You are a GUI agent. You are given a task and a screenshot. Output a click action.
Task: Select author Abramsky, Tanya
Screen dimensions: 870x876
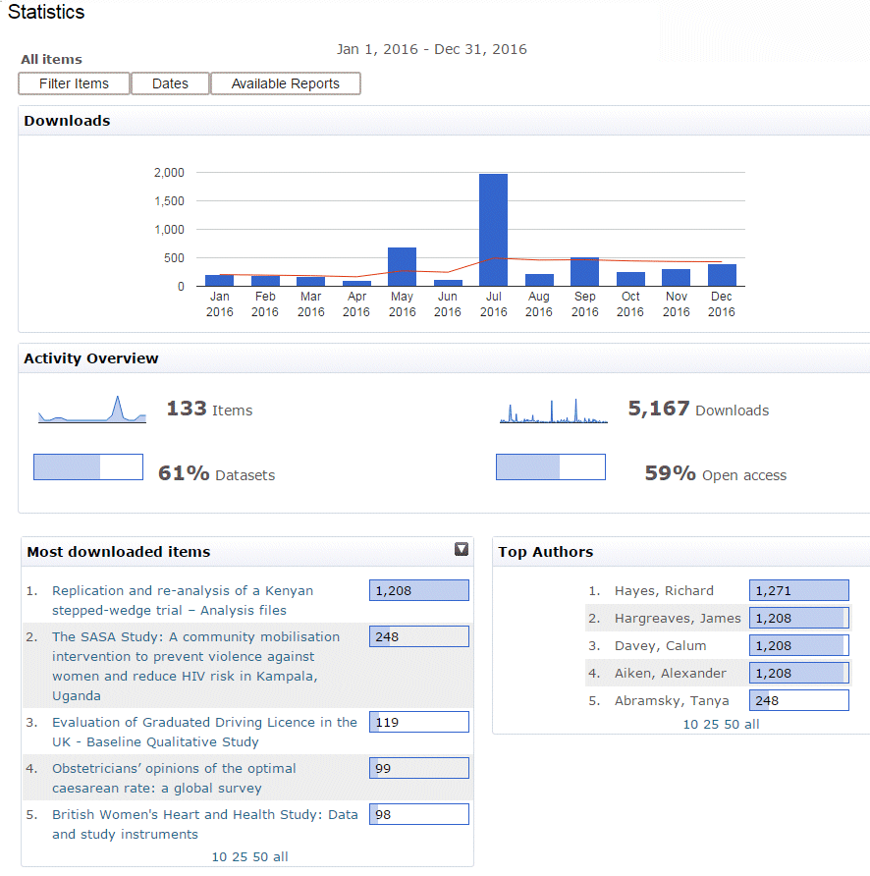(671, 700)
